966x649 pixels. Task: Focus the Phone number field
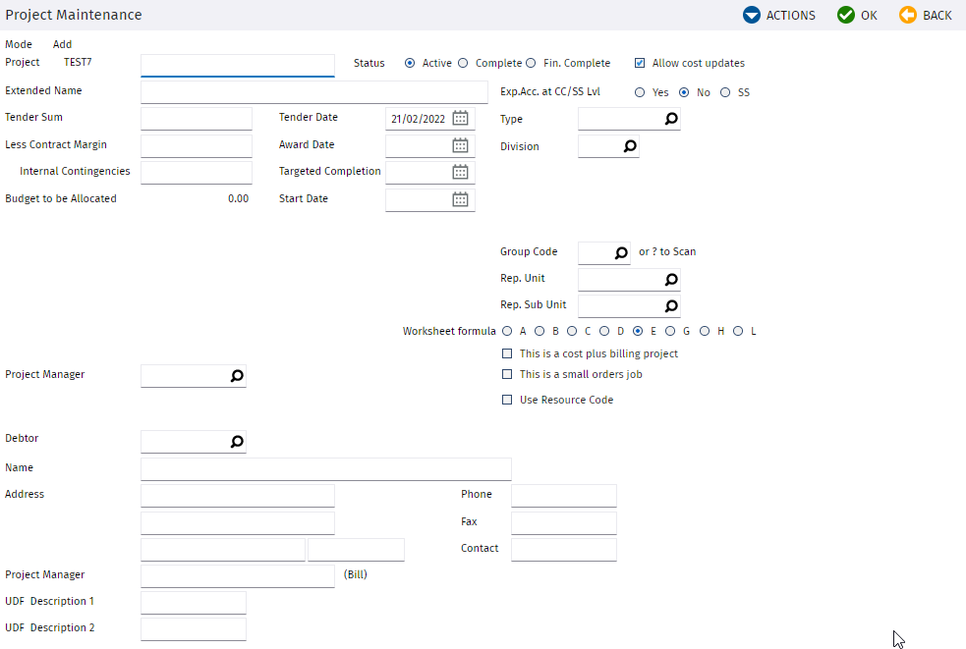point(564,496)
